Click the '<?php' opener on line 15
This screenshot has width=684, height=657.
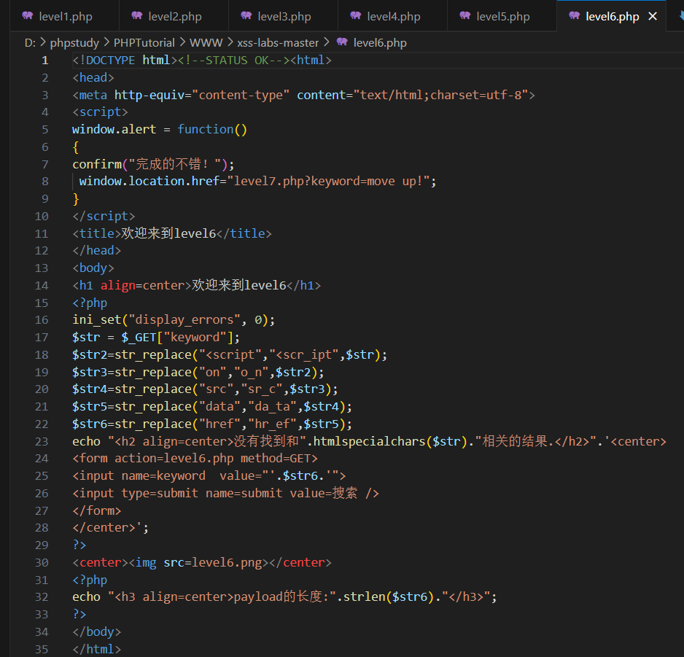[90, 303]
